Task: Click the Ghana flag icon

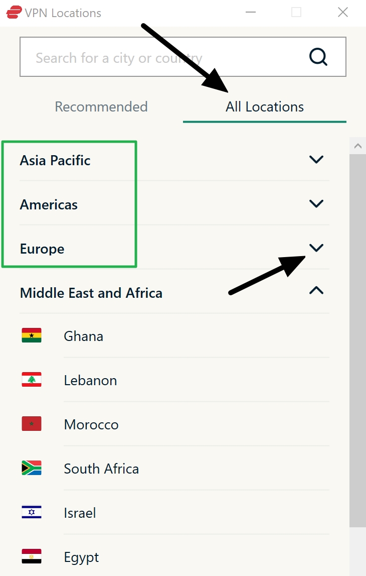Action: [32, 335]
